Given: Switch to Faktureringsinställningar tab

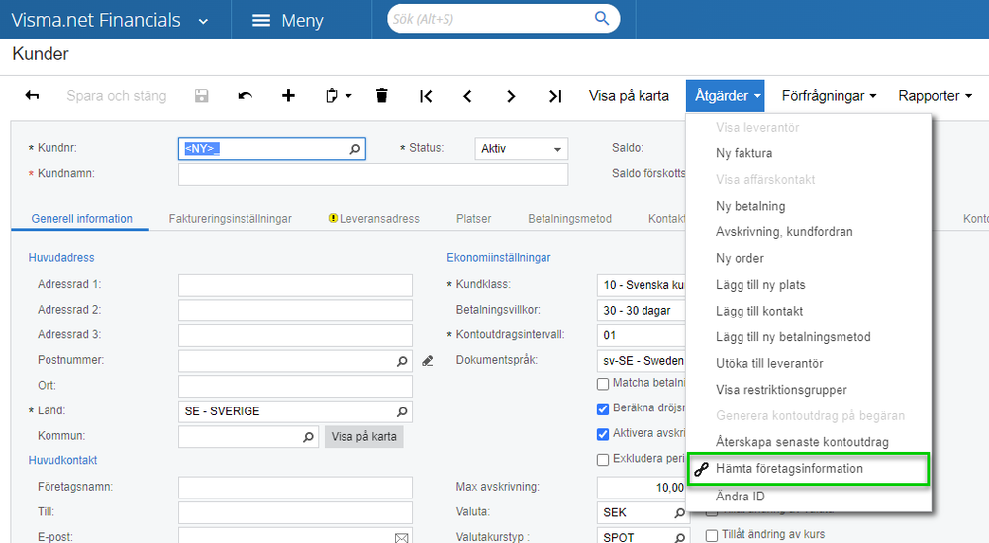Looking at the screenshot, I should click(231, 219).
